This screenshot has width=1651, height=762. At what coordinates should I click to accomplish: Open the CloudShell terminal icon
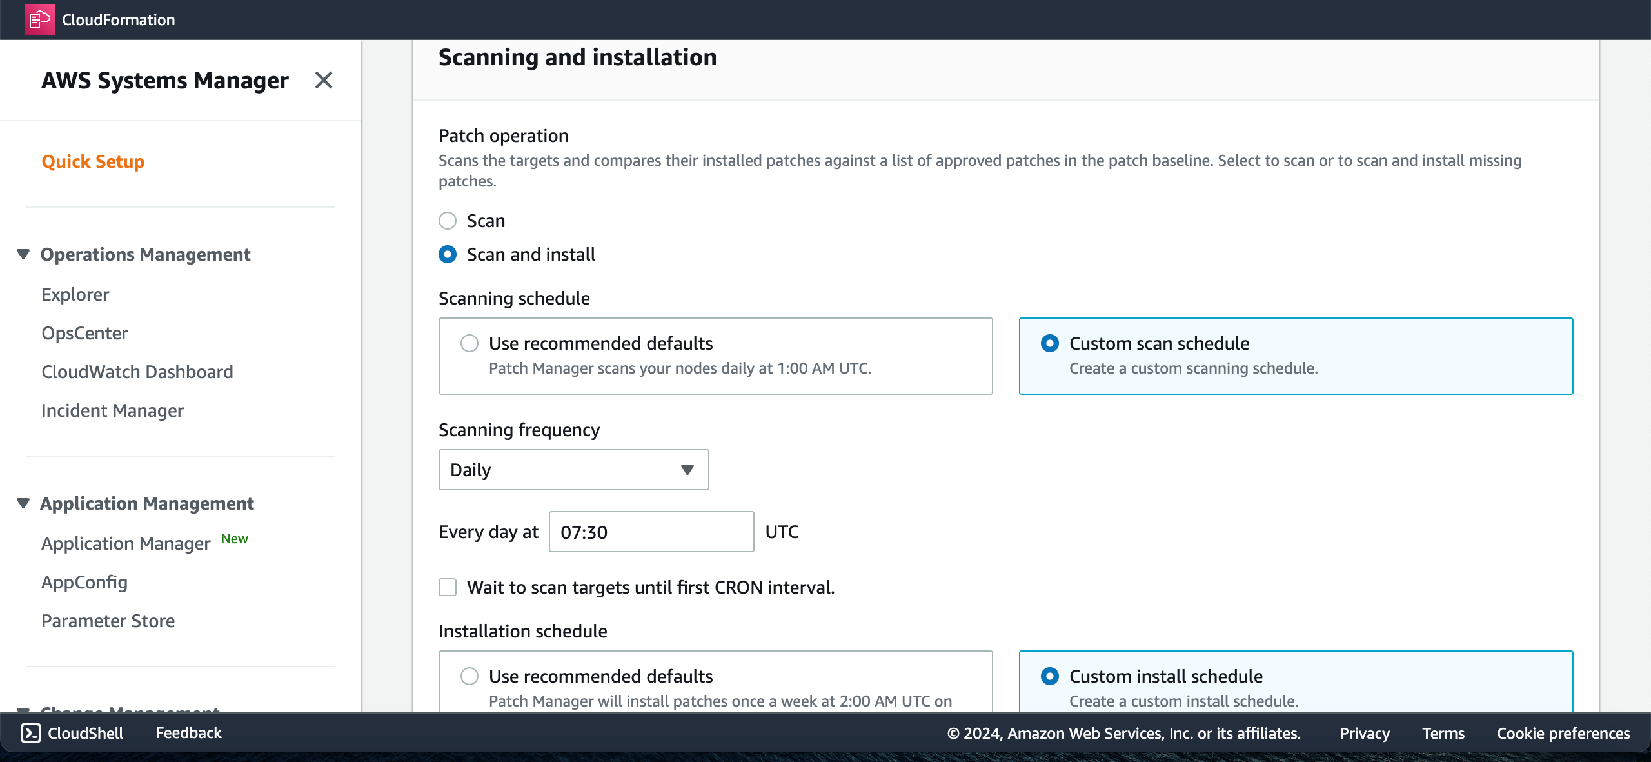[x=31, y=733]
